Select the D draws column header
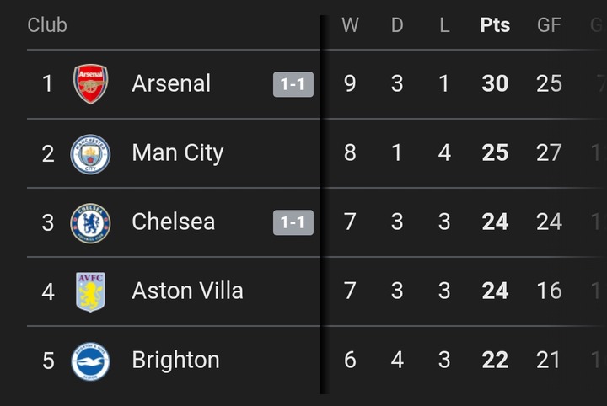Image resolution: width=607 pixels, height=406 pixels. point(397,25)
